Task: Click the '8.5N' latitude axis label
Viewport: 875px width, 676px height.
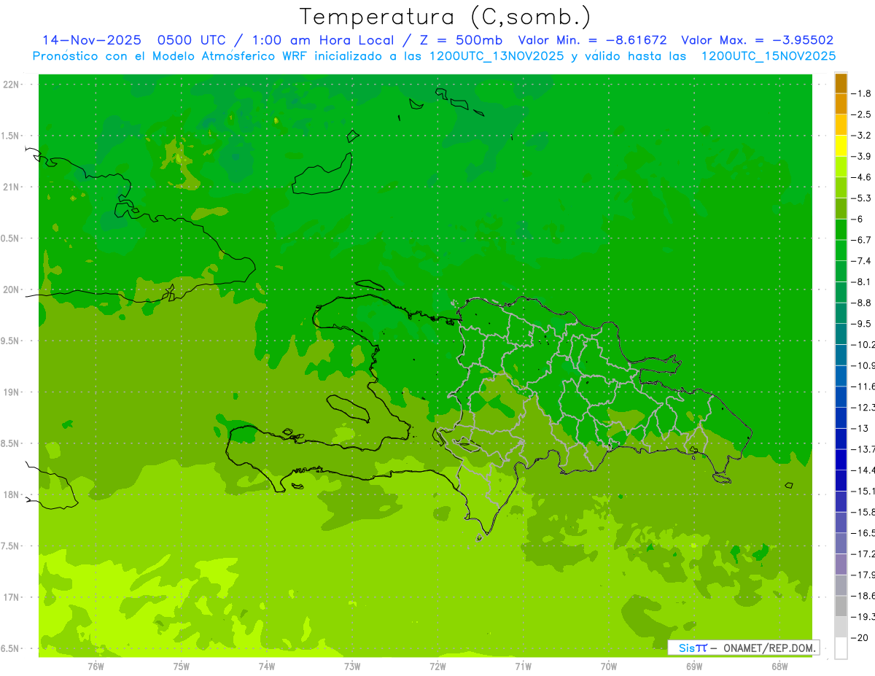Action: point(10,443)
